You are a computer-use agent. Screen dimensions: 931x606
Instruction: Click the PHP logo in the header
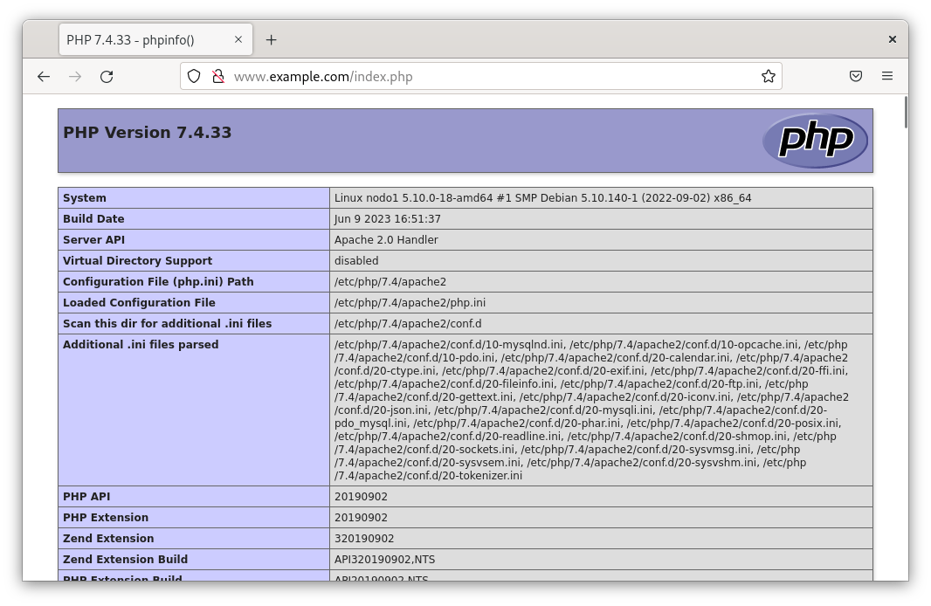coord(814,141)
